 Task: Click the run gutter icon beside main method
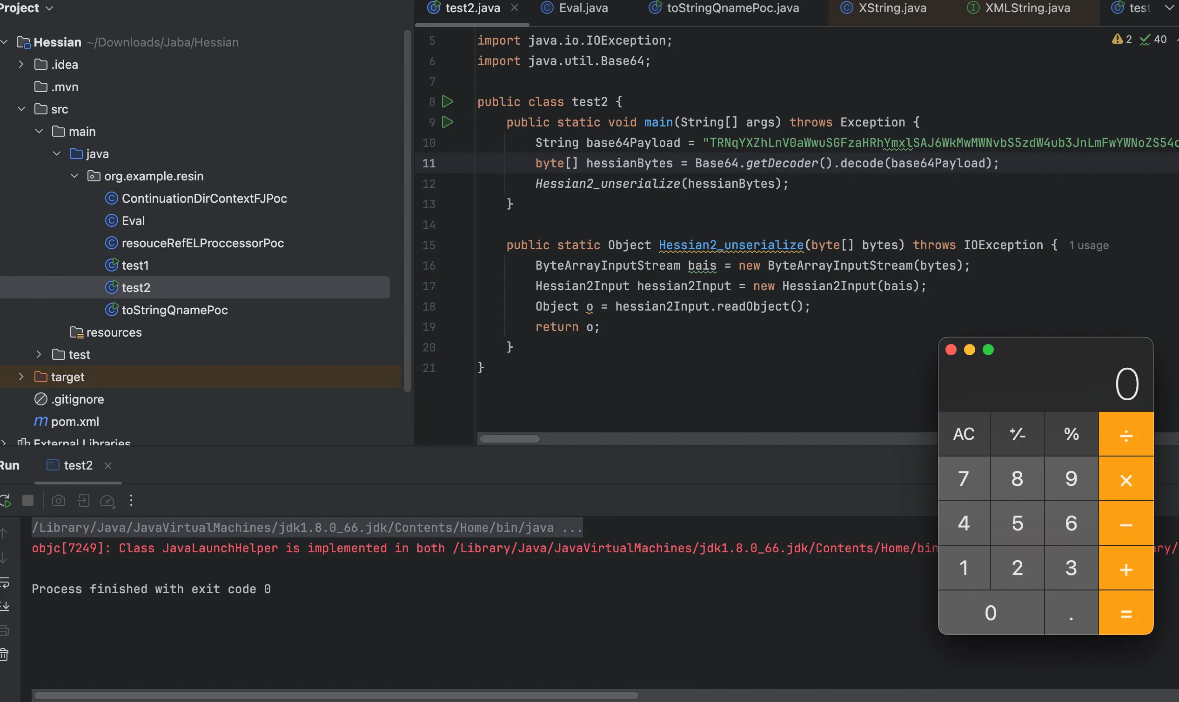447,122
